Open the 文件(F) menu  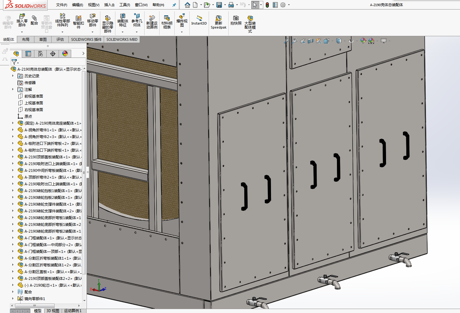coord(62,5)
